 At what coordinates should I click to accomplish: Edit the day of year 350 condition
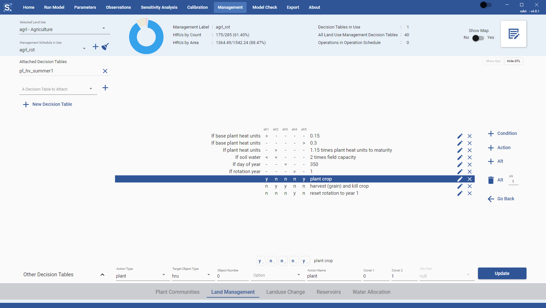click(x=460, y=164)
